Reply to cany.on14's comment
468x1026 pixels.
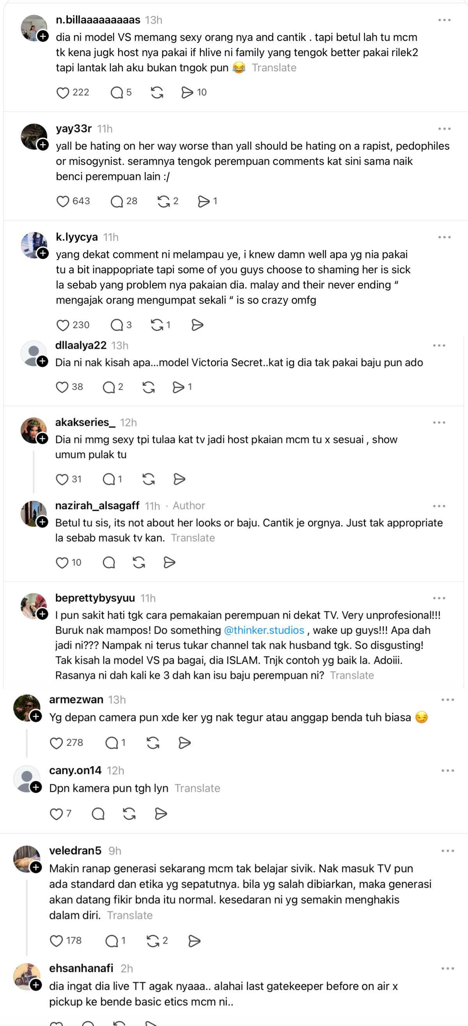coord(98,814)
